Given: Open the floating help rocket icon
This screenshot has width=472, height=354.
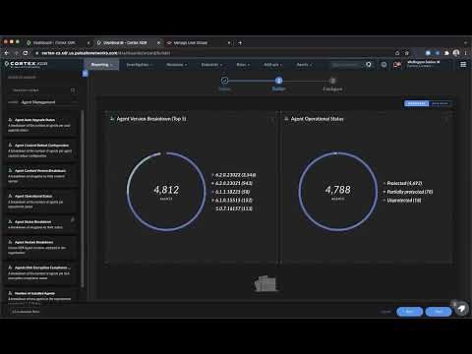Looking at the screenshot, I should point(461,309).
